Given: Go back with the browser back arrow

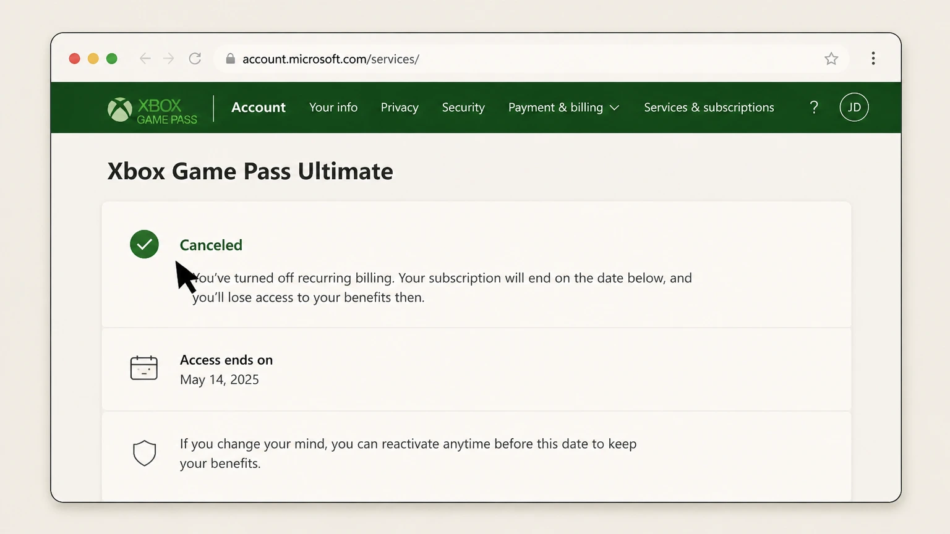Looking at the screenshot, I should point(145,59).
